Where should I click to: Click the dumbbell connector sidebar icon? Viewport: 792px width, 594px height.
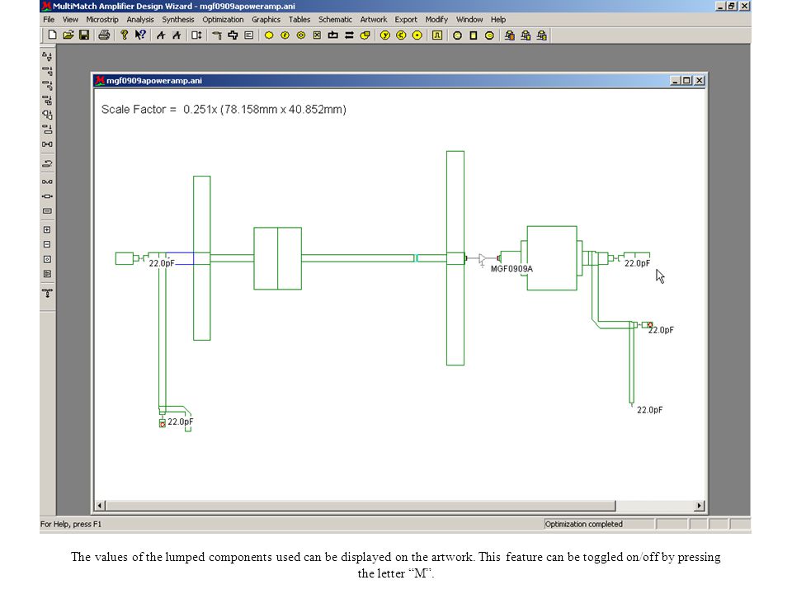pos(47,144)
